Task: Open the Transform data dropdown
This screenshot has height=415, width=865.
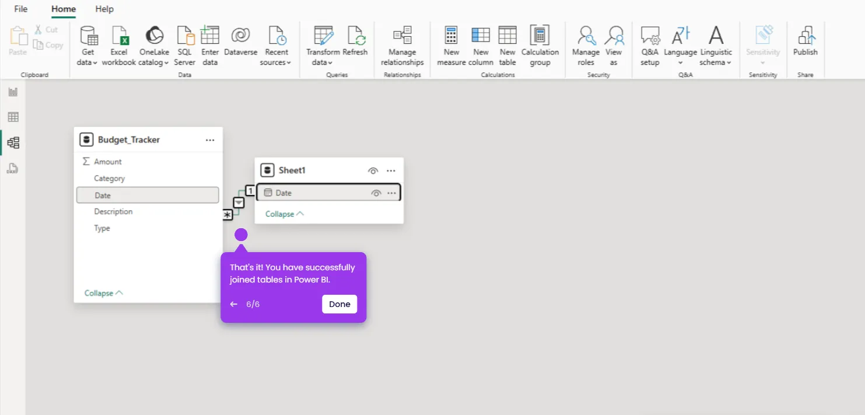Action: tap(323, 46)
